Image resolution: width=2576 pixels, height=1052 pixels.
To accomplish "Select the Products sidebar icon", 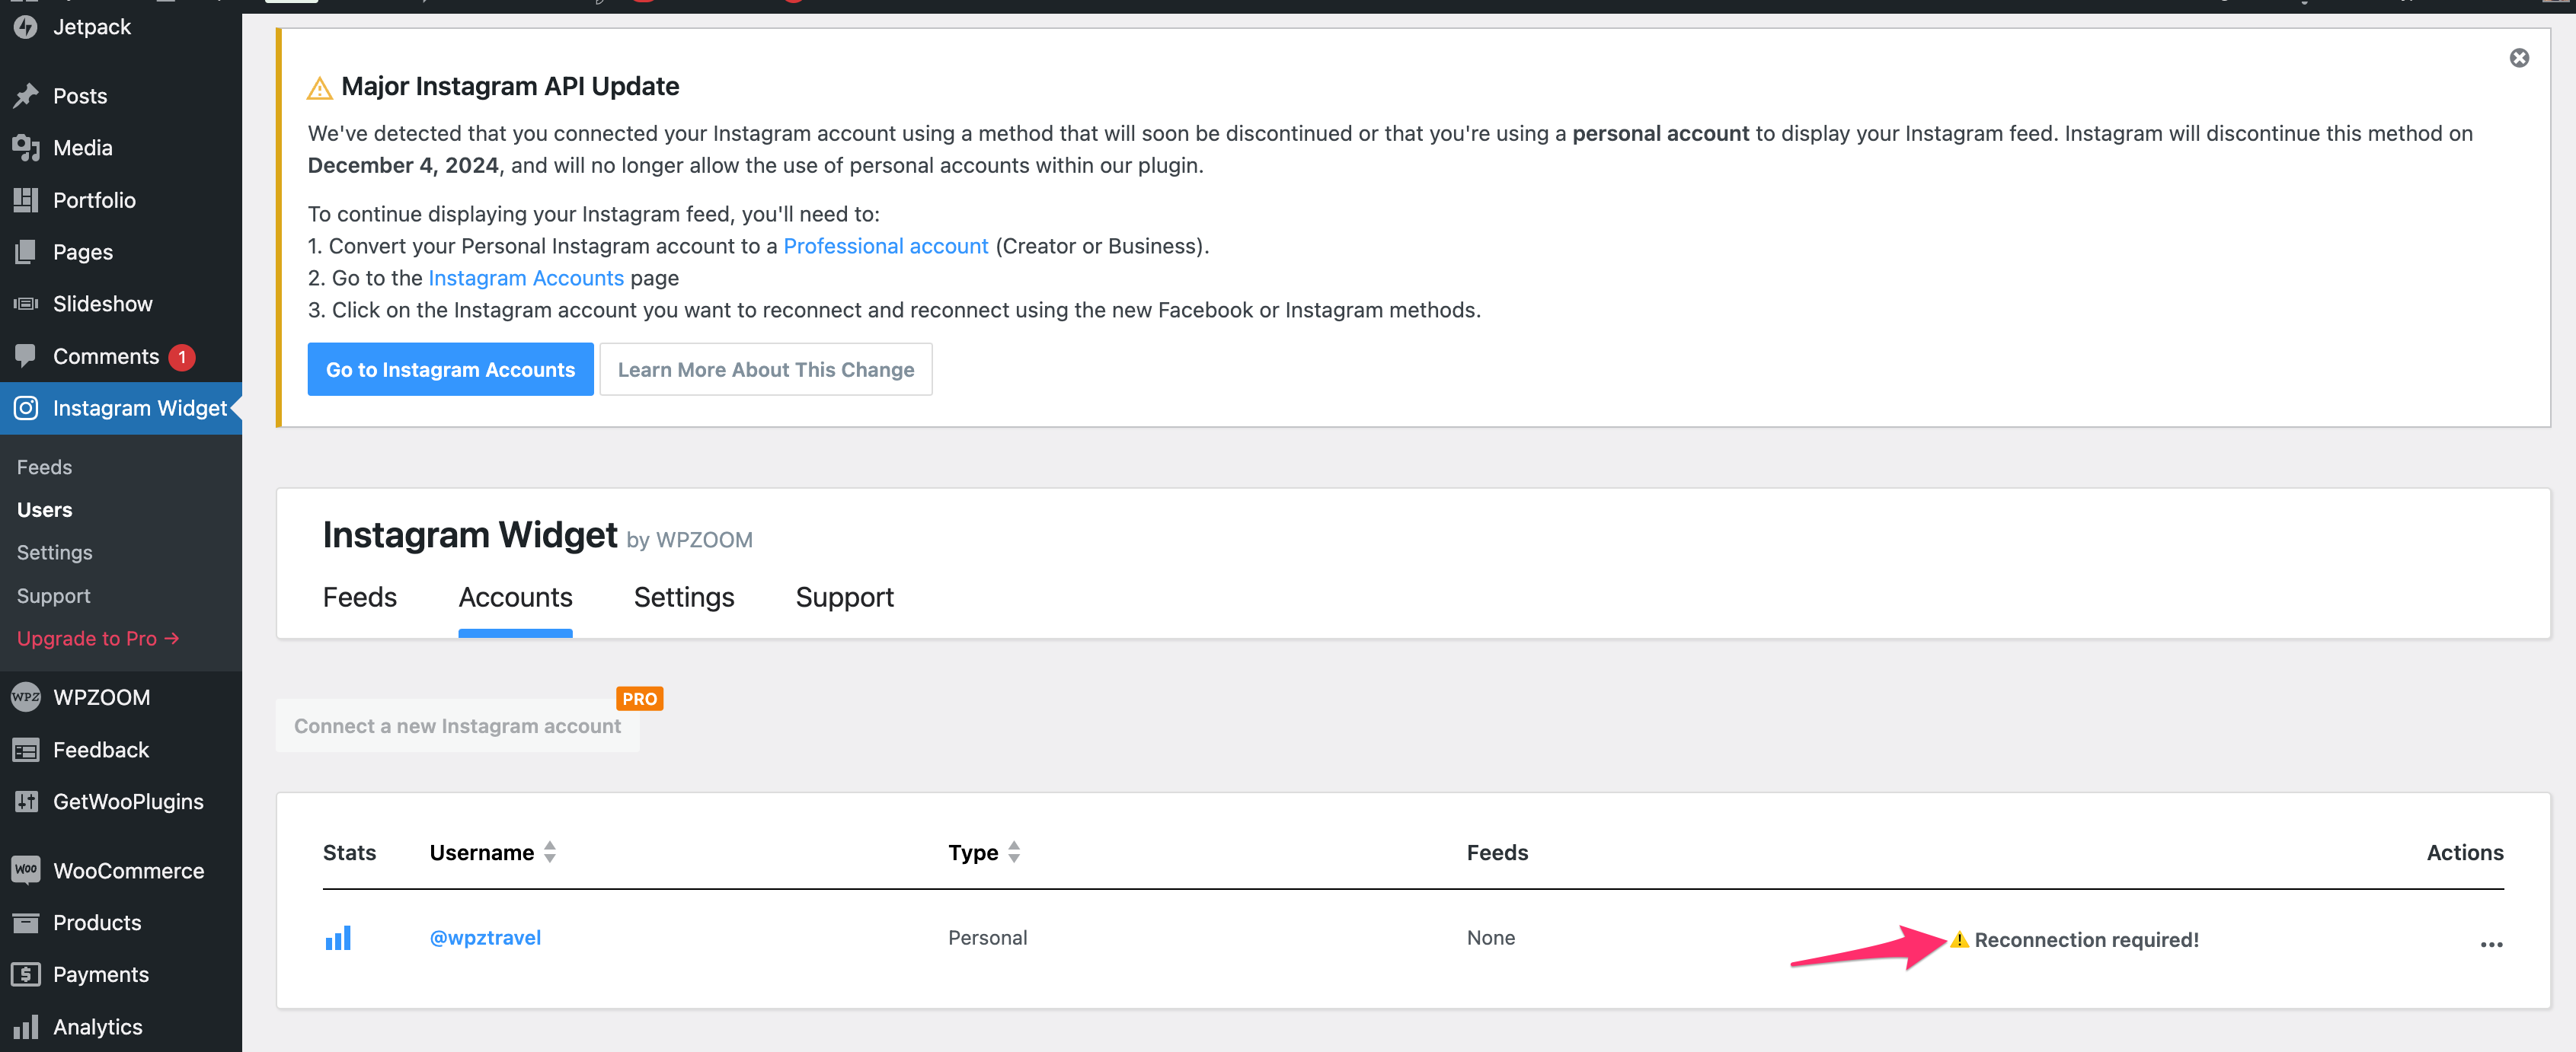I will click(x=26, y=922).
